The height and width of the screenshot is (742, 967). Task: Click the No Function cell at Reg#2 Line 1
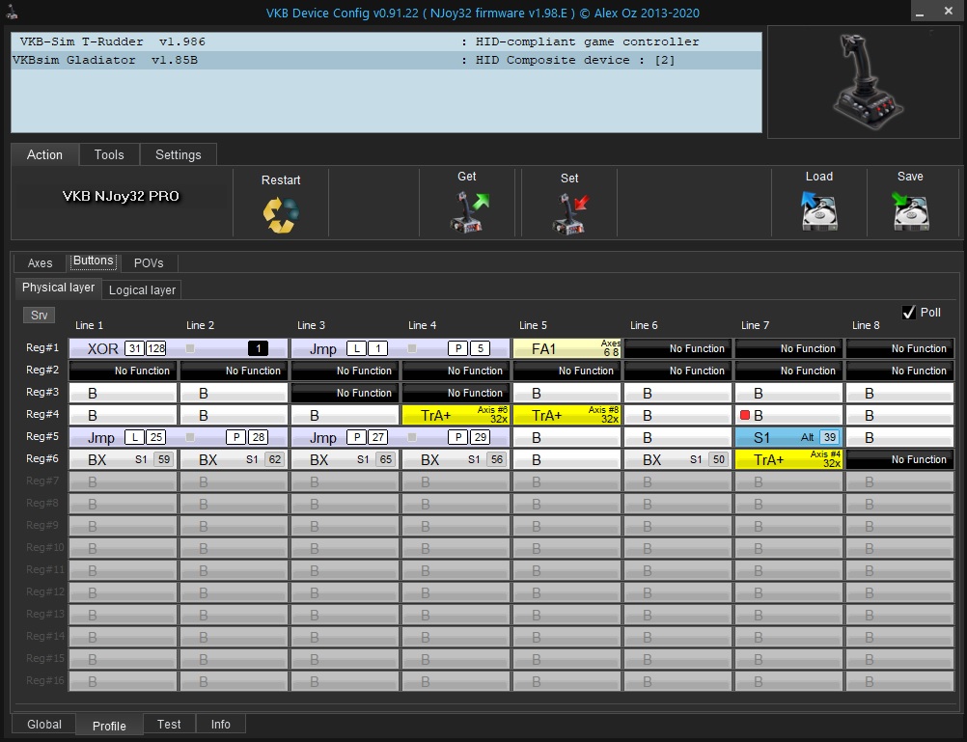(124, 371)
